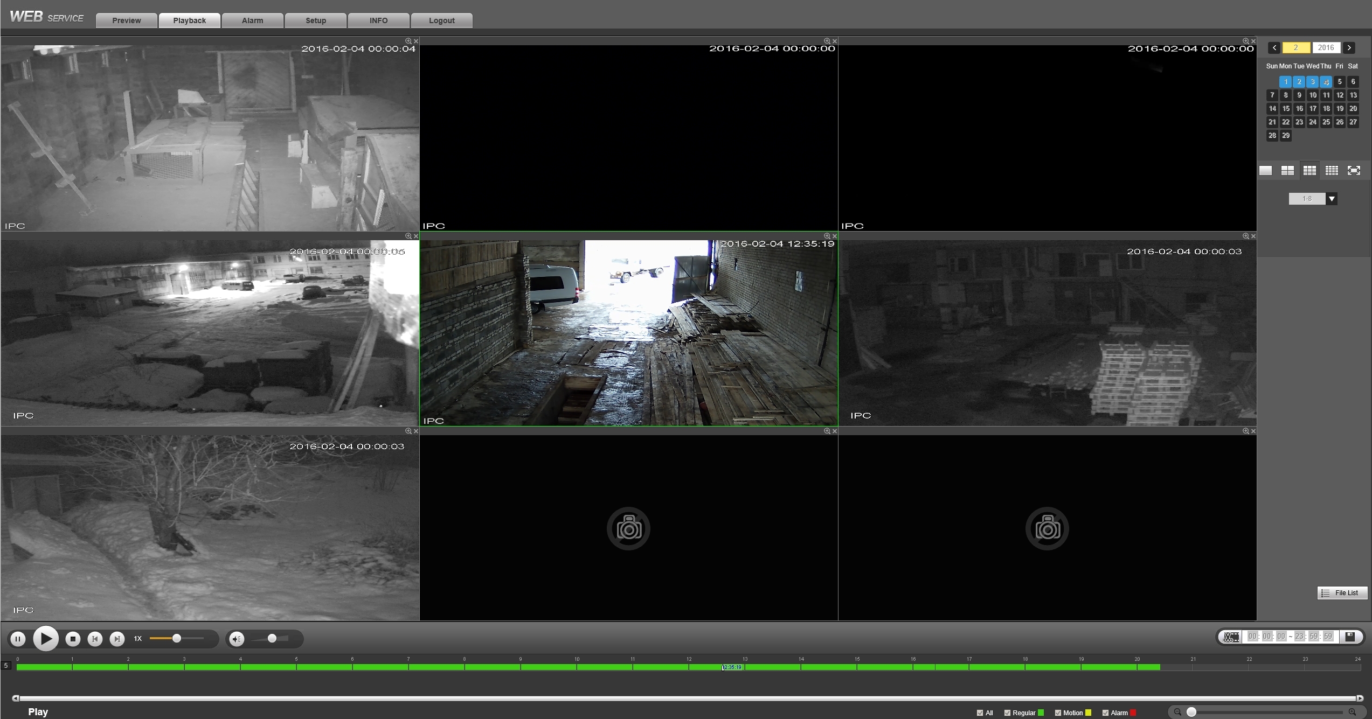
Task: Step to next frame
Action: (x=117, y=639)
